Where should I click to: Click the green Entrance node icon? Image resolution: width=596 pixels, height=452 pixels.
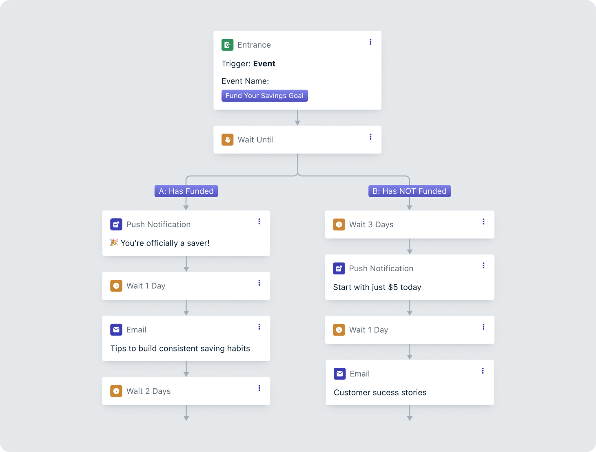[x=227, y=45]
